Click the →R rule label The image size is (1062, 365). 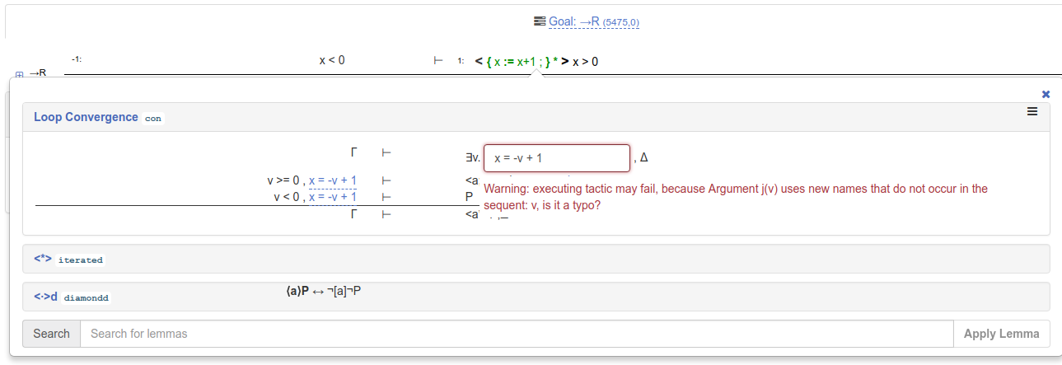pos(38,73)
